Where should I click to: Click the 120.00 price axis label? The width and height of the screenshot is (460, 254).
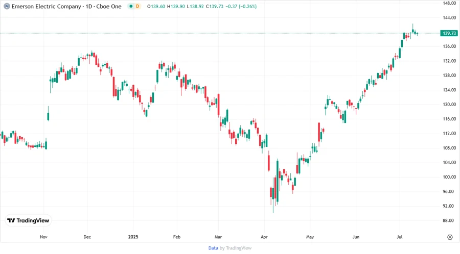point(449,104)
